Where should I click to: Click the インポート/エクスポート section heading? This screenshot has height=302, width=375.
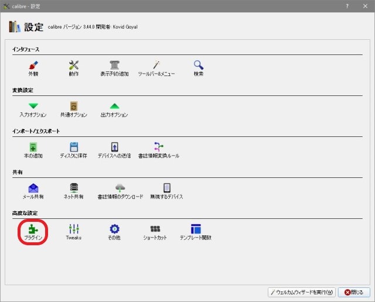tap(36, 131)
